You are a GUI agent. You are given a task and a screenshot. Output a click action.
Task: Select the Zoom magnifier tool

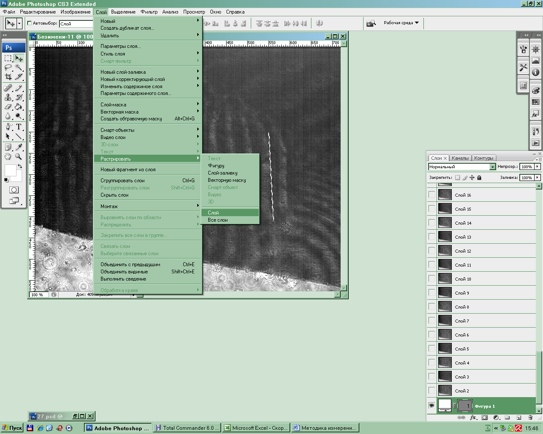coord(19,156)
